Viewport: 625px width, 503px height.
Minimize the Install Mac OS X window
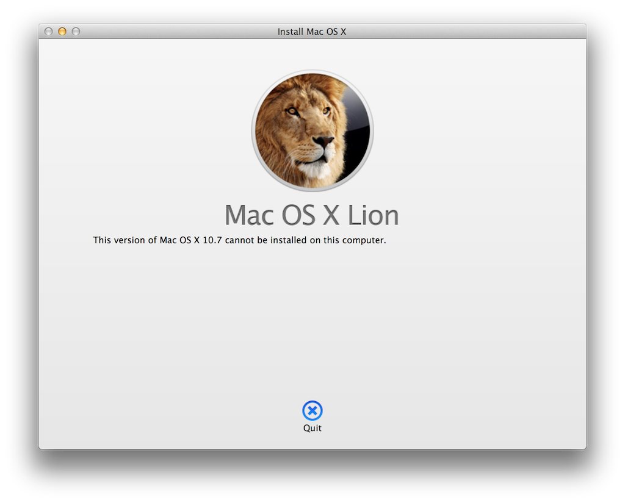point(62,32)
